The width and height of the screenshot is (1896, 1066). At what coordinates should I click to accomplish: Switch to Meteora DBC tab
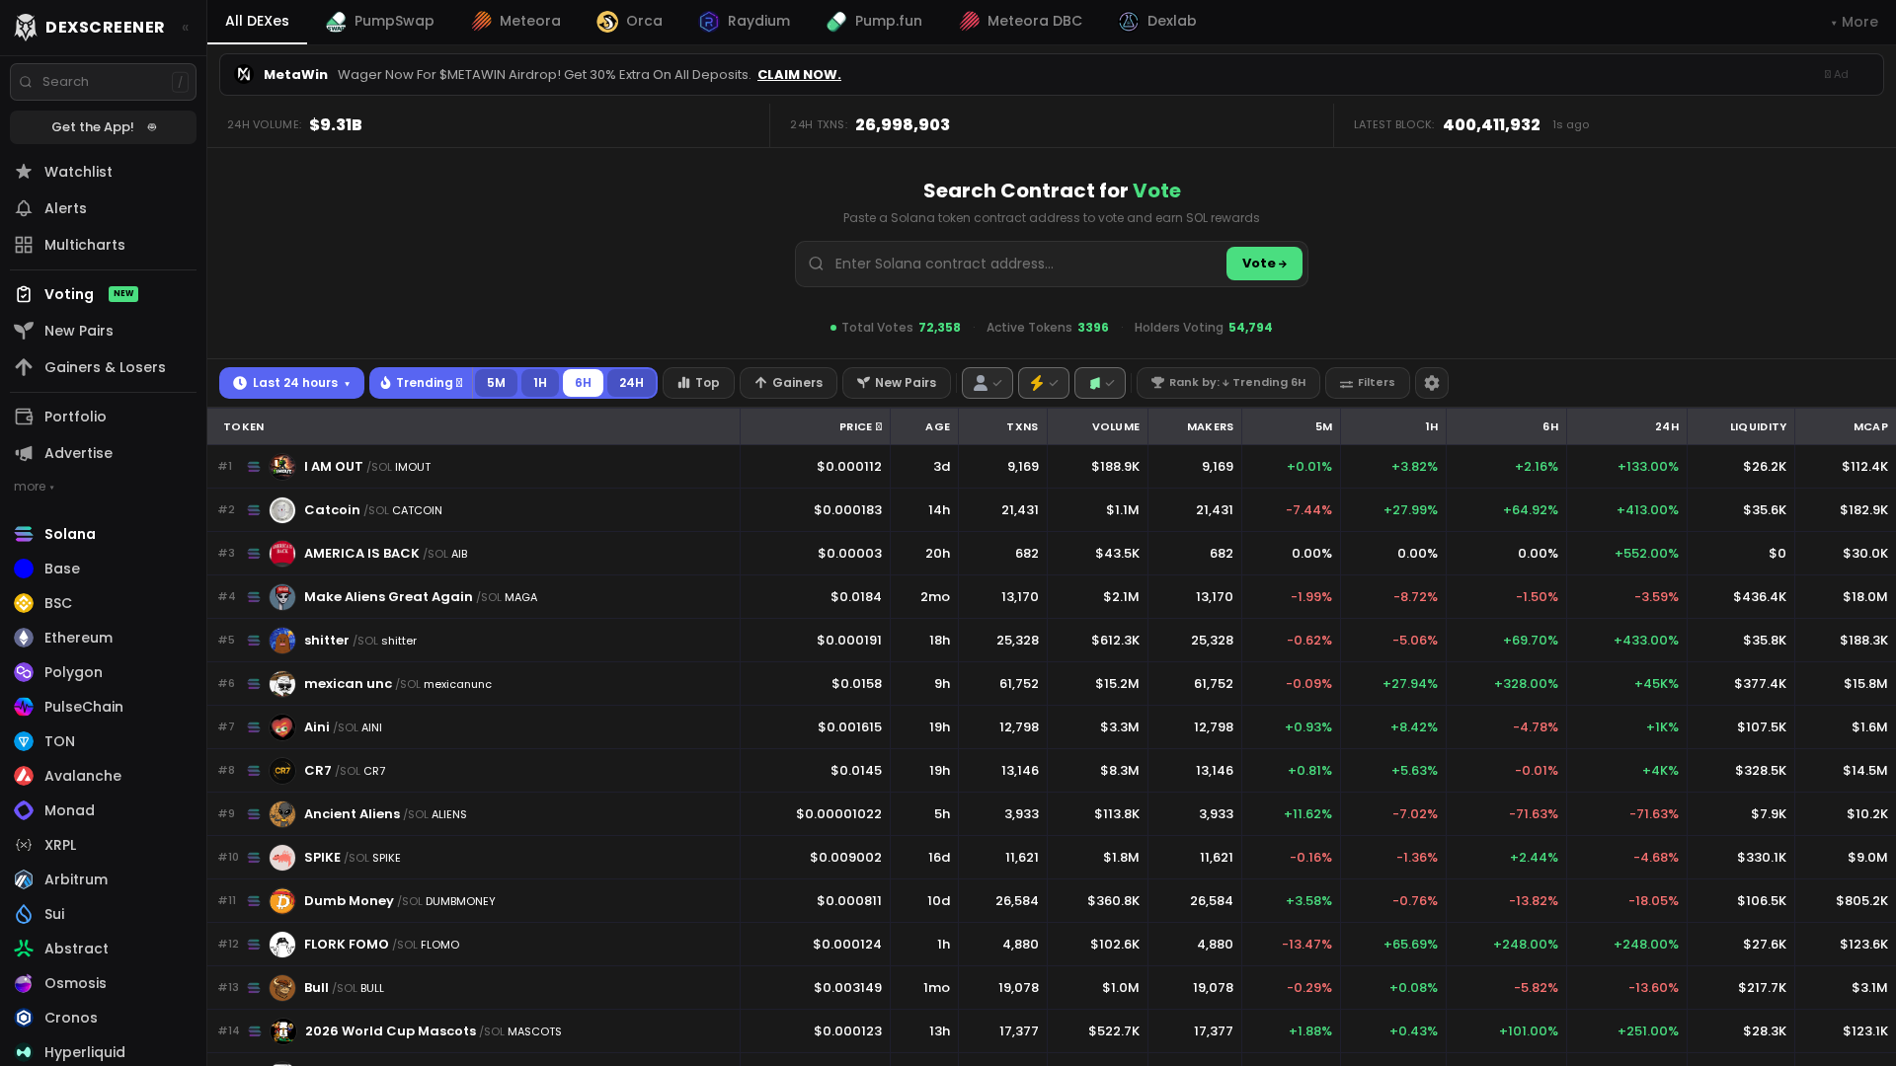coord(1021,22)
